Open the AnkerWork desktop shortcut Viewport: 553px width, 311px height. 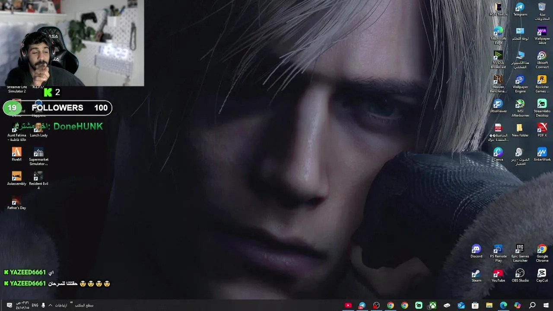[x=542, y=155]
